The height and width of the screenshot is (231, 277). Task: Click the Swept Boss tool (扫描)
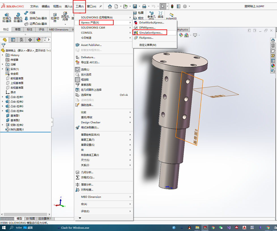[30, 13]
